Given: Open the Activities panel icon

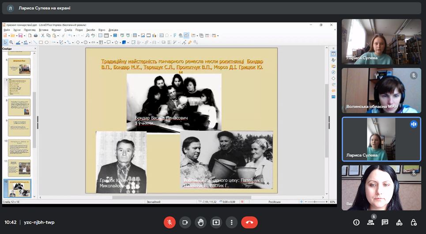Looking at the screenshot, I should point(399,222).
